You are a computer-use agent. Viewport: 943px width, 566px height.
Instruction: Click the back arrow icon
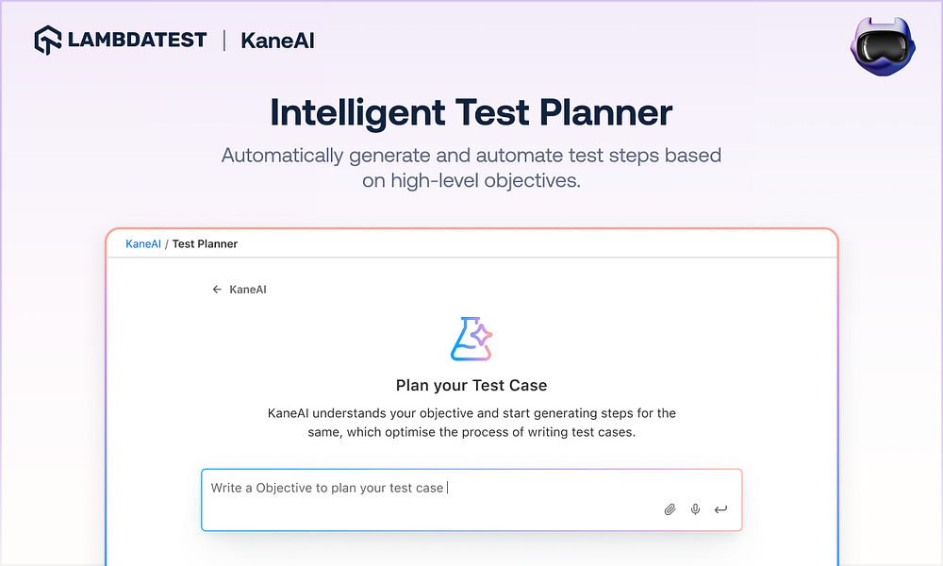tap(217, 290)
